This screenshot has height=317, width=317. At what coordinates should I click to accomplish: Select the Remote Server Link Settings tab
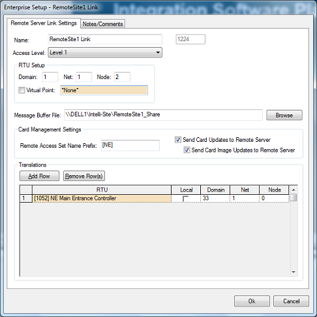44,23
